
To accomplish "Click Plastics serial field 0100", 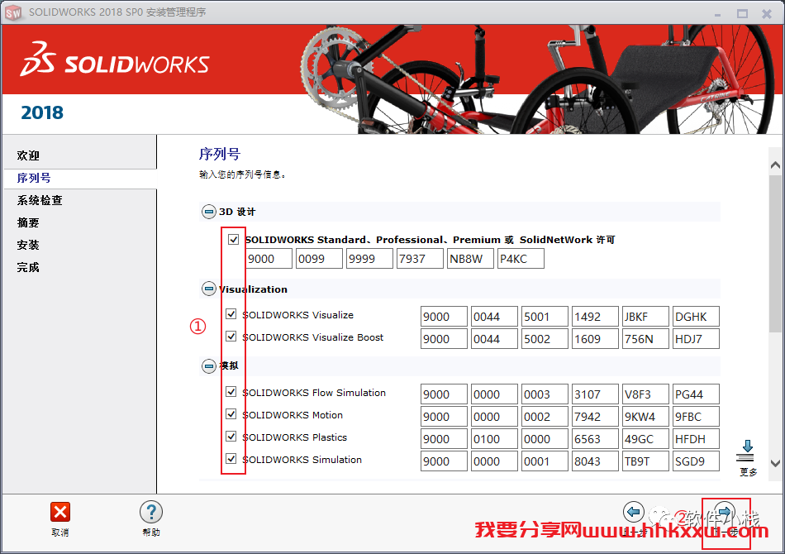I will click(494, 439).
